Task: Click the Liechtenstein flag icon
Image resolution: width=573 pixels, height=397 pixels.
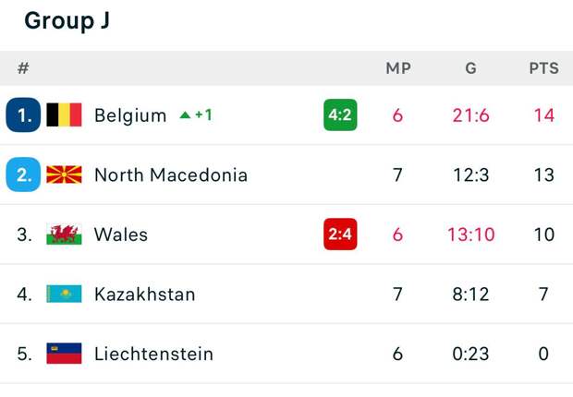Action: pos(64,354)
